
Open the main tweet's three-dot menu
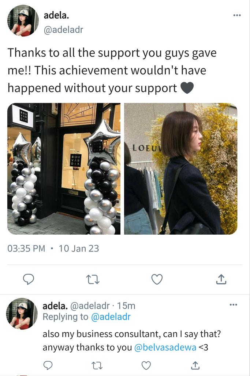[x=237, y=15]
